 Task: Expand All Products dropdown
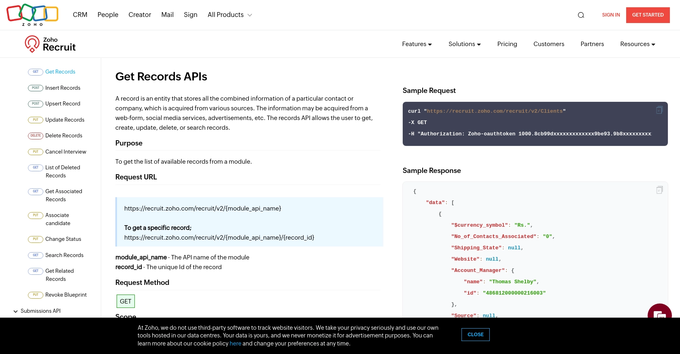tap(230, 15)
